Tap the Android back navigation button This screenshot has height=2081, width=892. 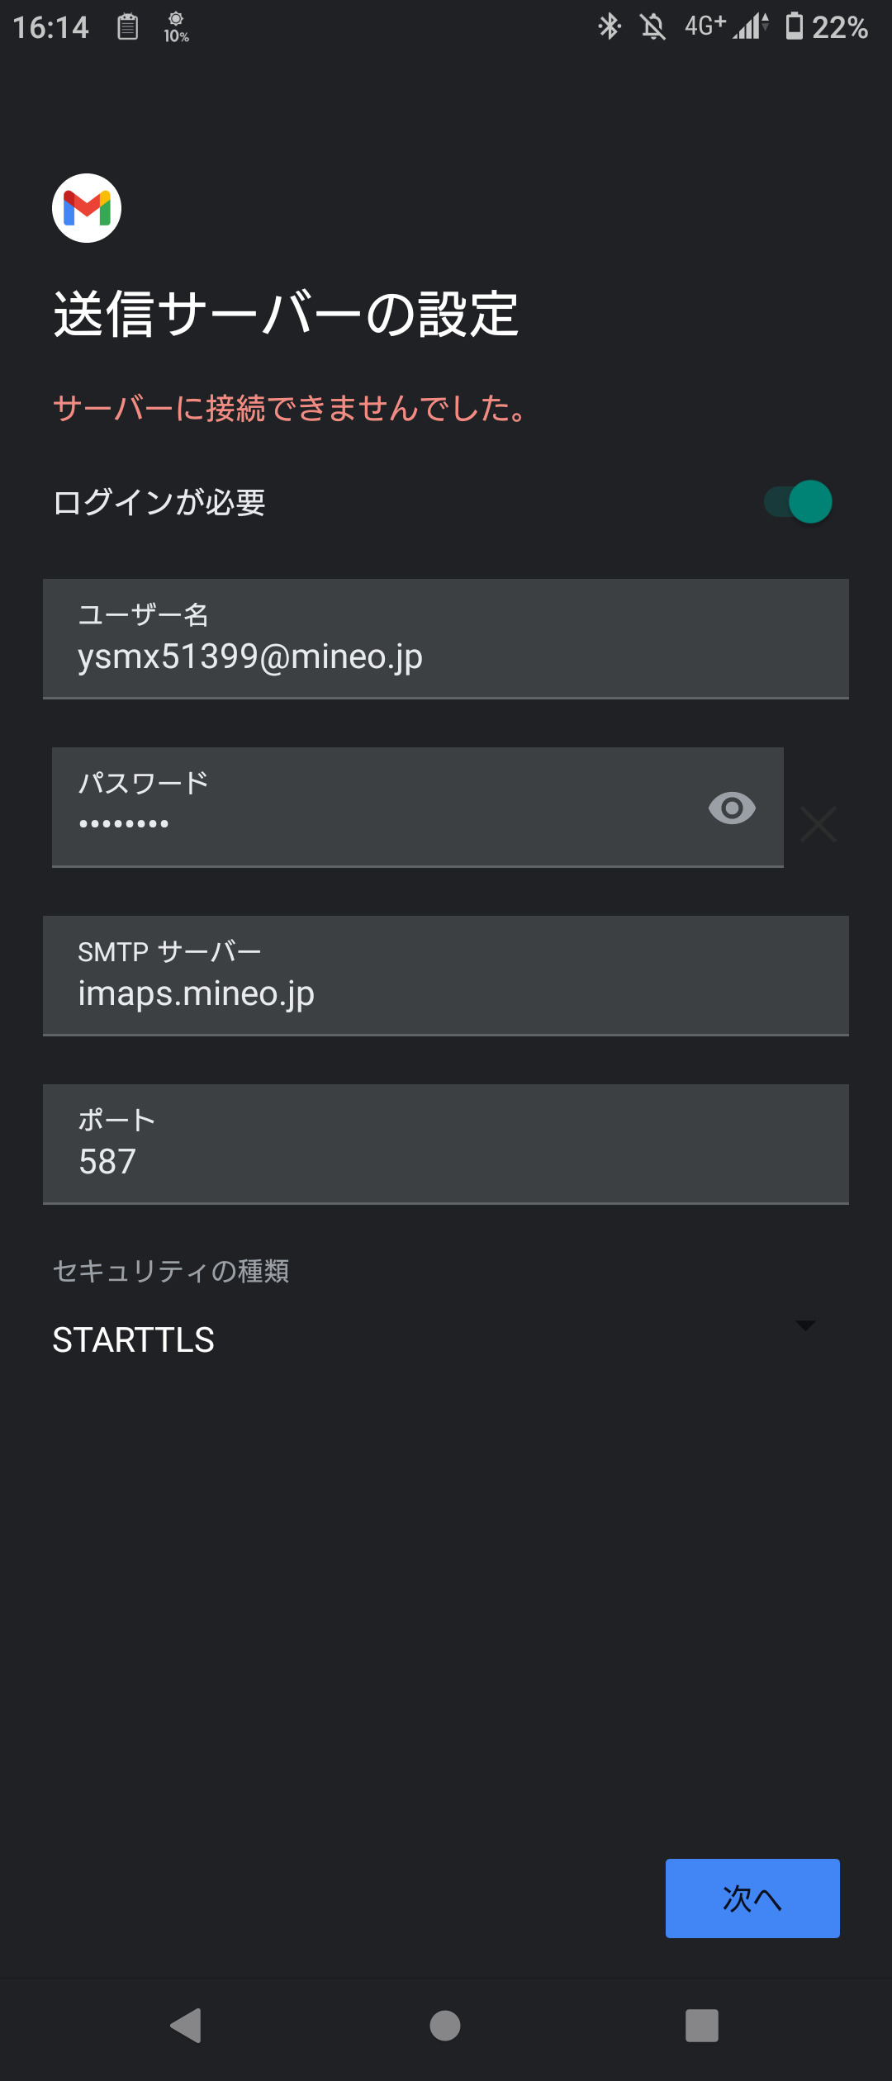coord(187,2025)
